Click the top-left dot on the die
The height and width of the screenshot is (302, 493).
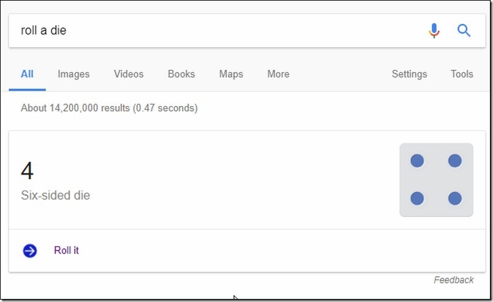pos(417,161)
